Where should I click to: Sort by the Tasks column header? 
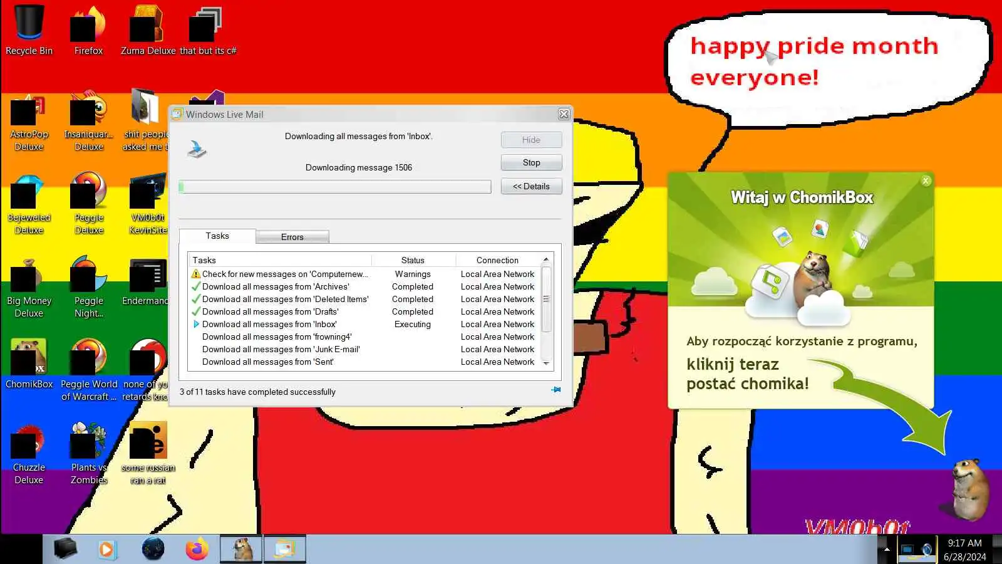(280, 260)
